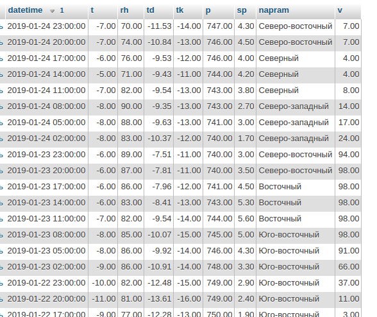Click the 2019-01-23 08:00:00 datetime cell
The width and height of the screenshot is (377, 317).
(x=47, y=235)
